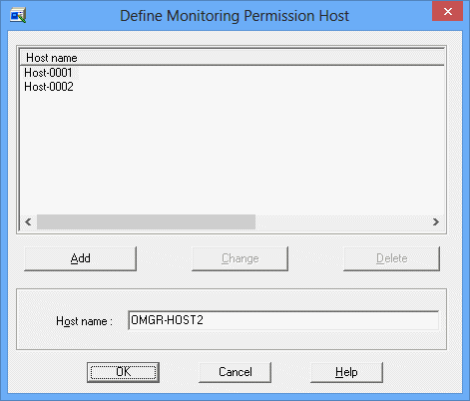This screenshot has height=401, width=470.
Task: Click the right arrow of the horizontal scrollbar
Action: (436, 221)
